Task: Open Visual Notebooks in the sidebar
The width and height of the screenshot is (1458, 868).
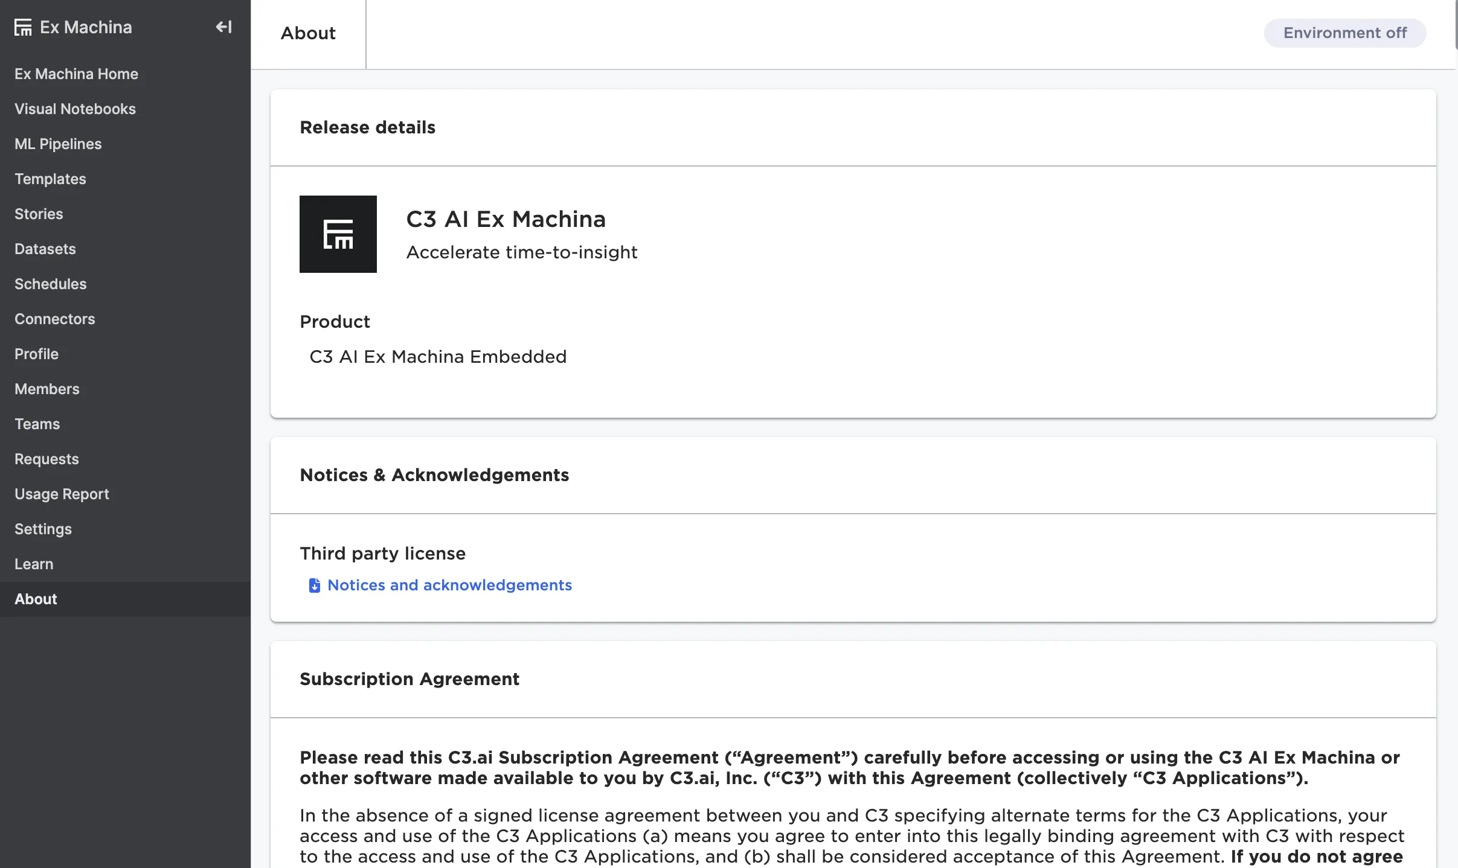Action: point(75,109)
